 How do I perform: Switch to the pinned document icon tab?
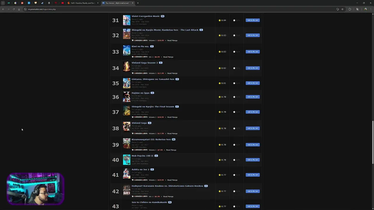coord(49,3)
